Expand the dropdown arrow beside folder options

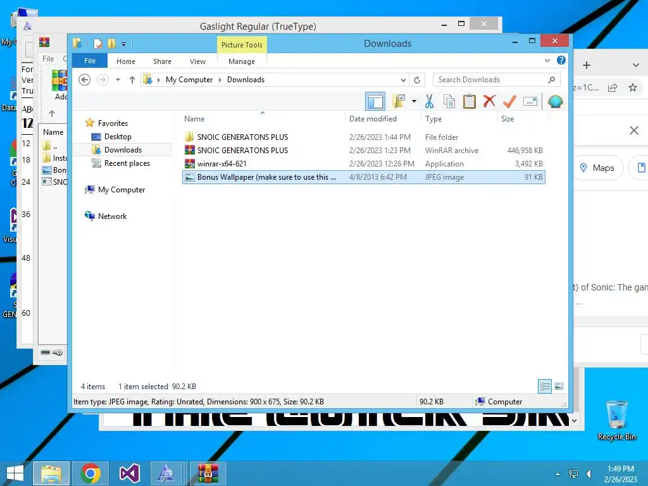point(414,101)
